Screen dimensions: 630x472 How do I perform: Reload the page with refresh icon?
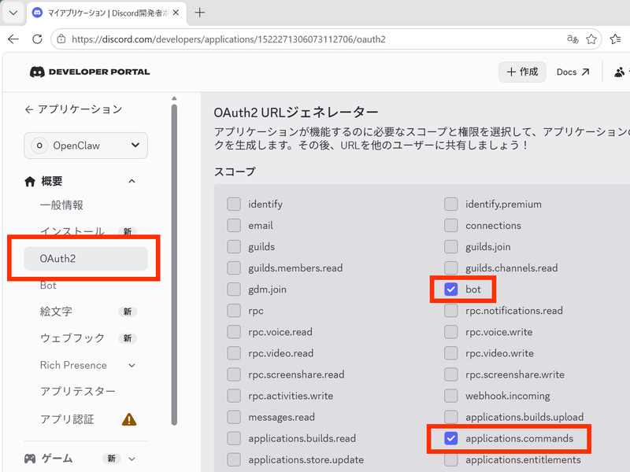click(x=37, y=39)
